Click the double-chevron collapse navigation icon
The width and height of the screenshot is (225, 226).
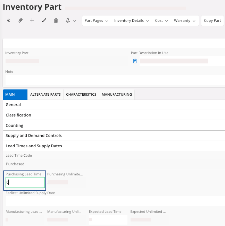[x=9, y=21]
